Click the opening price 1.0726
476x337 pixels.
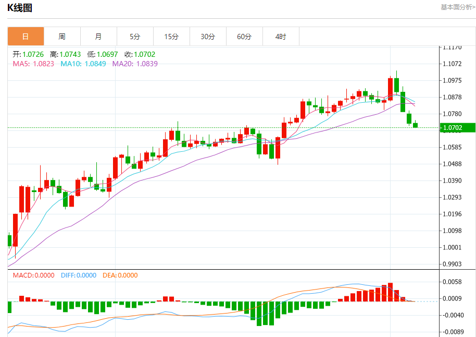[33, 54]
